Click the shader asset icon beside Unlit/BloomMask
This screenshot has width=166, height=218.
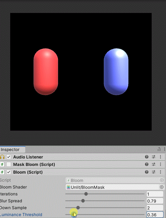click(x=68, y=187)
